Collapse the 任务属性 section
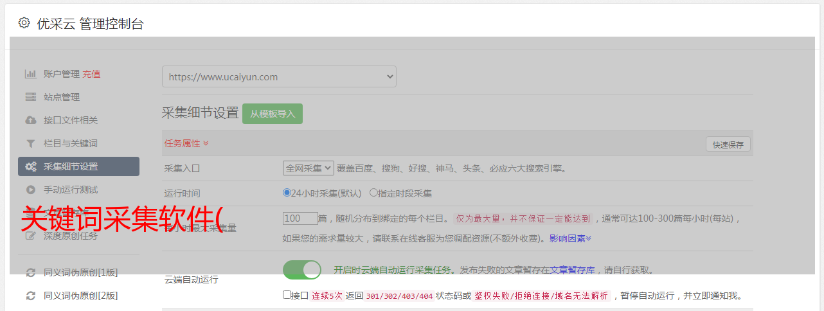The width and height of the screenshot is (824, 311). tap(186, 143)
